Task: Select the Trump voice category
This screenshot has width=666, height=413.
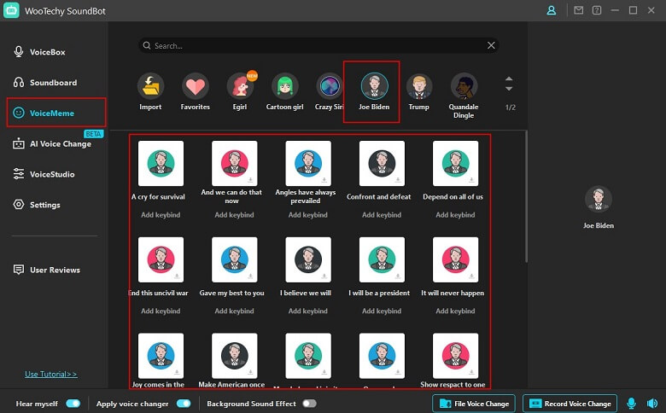Action: pos(418,86)
